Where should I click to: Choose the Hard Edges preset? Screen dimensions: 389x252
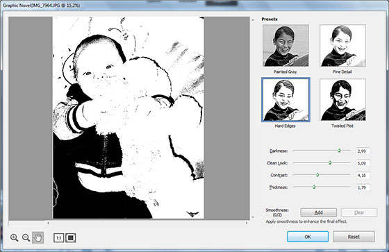(x=285, y=100)
